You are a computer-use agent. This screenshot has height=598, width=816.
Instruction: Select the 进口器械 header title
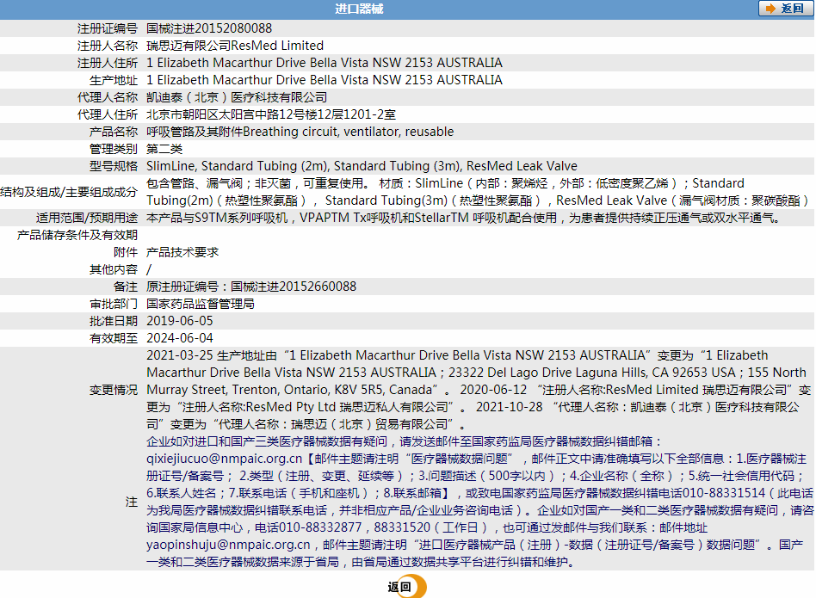click(x=359, y=9)
